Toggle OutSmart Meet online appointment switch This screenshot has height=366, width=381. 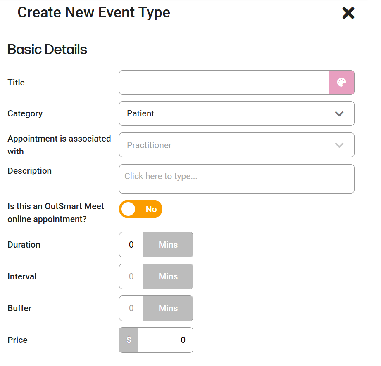click(140, 209)
